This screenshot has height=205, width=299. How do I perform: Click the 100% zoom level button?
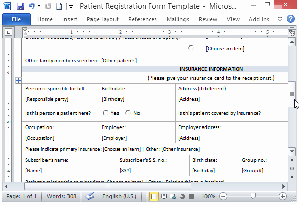[208, 196]
